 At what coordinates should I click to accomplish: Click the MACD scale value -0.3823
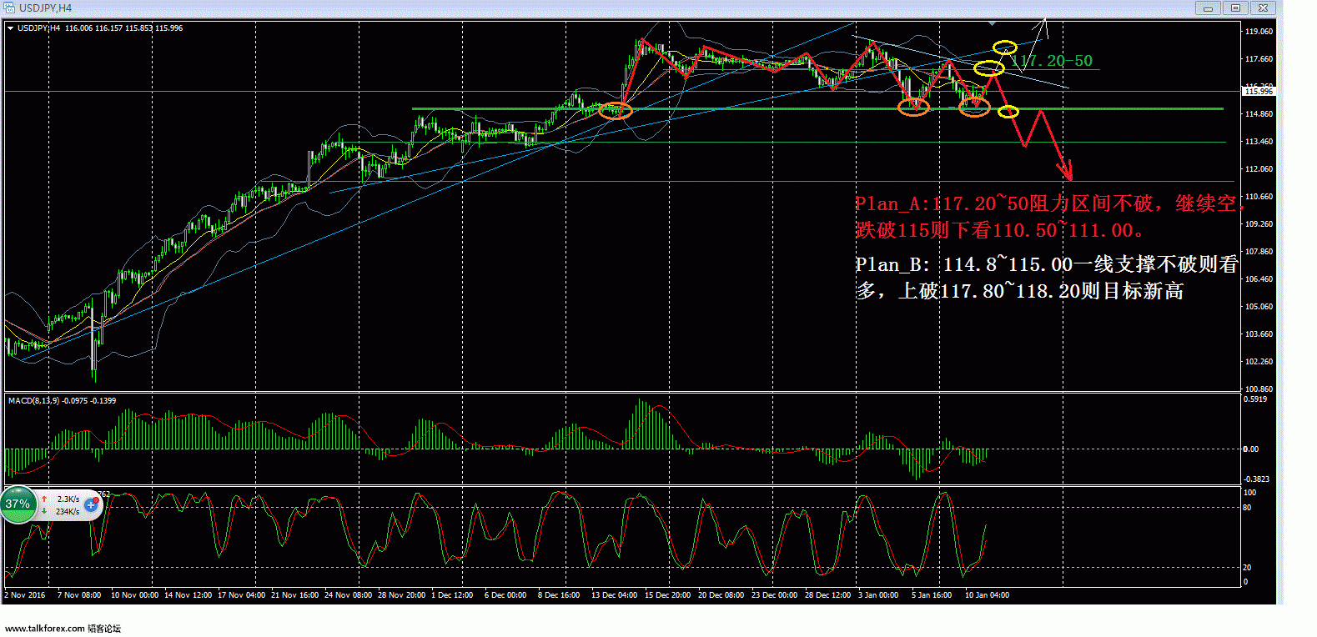[x=1256, y=479]
